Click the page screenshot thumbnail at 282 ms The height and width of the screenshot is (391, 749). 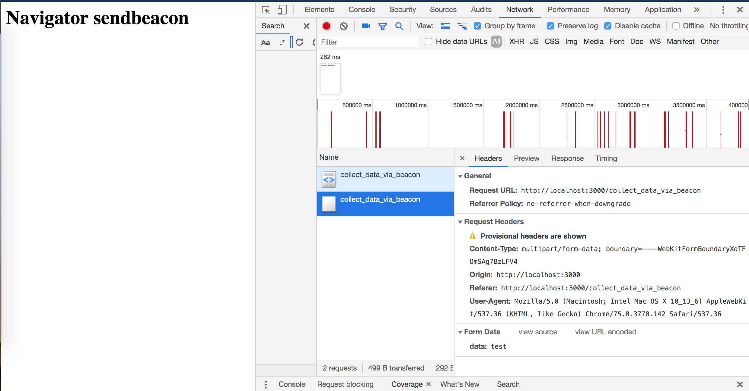[330, 79]
